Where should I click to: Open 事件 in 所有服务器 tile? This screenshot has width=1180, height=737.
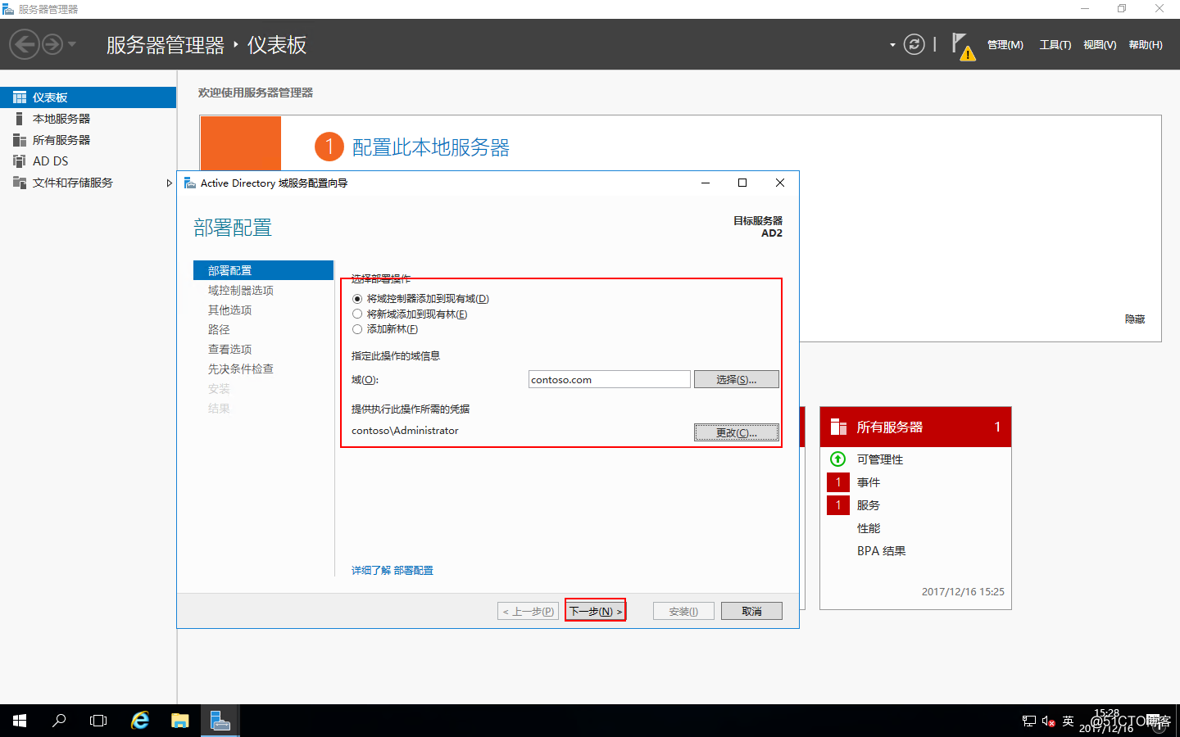click(869, 482)
